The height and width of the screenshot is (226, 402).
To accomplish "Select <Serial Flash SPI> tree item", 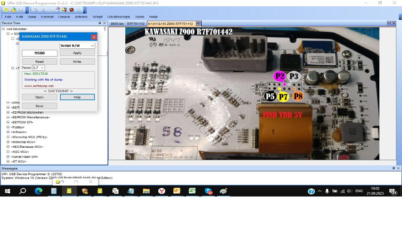I will point(24,157).
